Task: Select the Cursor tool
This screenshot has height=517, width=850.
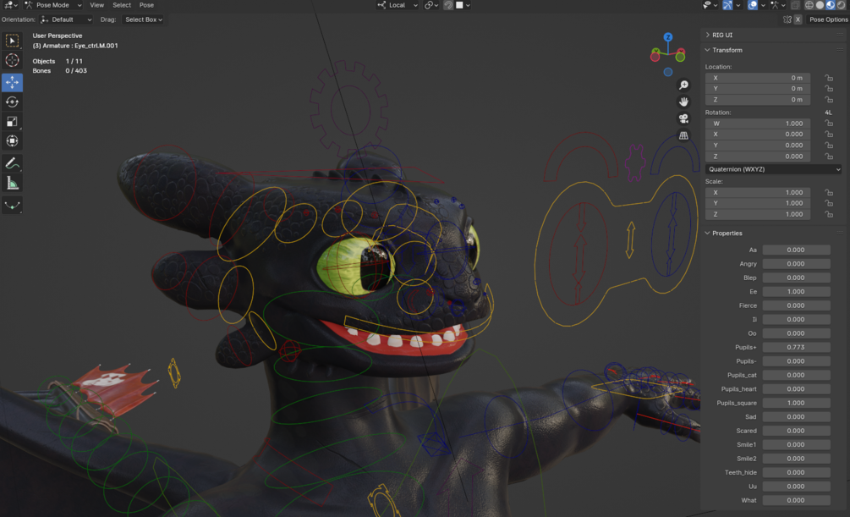Action: coord(12,60)
